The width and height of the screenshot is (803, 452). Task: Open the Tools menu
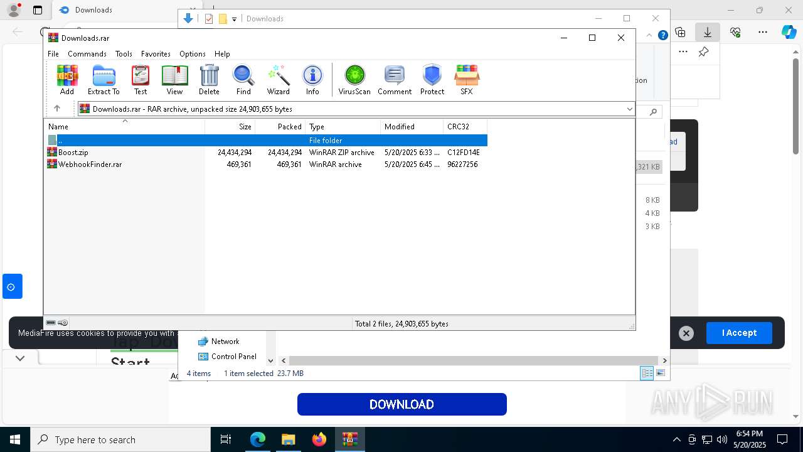tap(124, 54)
